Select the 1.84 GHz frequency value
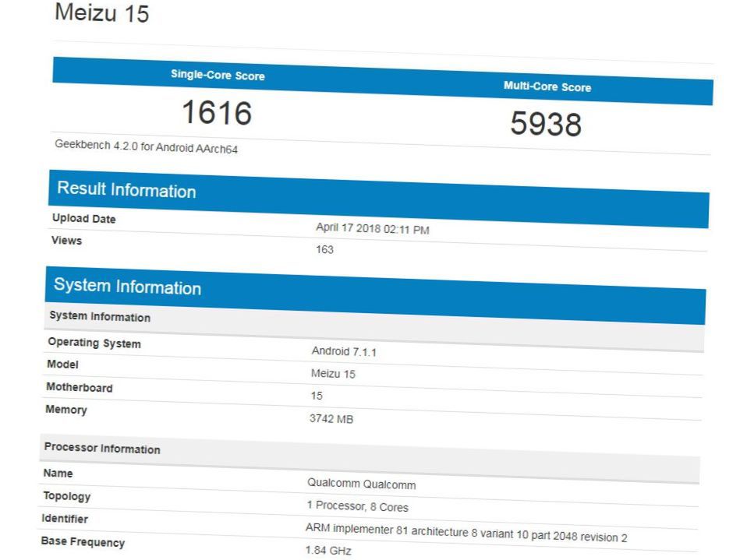The width and height of the screenshot is (740, 560). coord(328,550)
